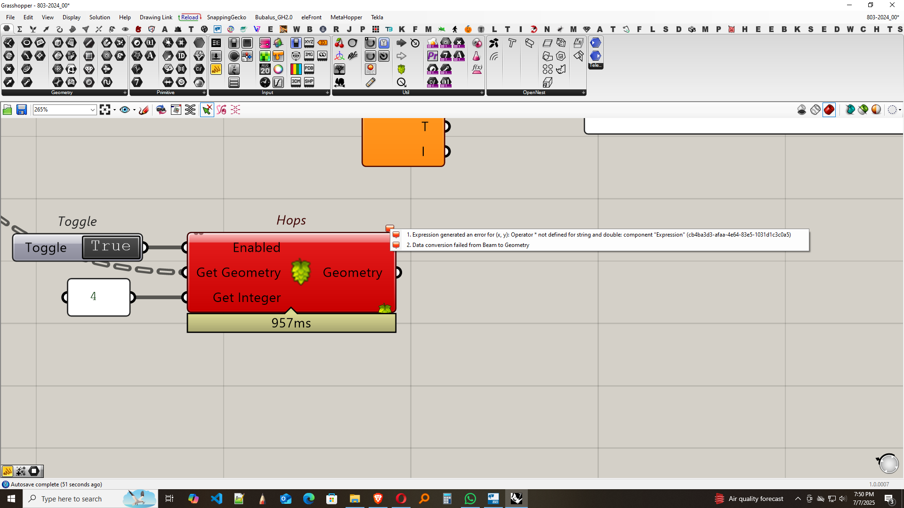Select the Calendar AUG 20 input icon
Screen dimensions: 904x508
(x=265, y=69)
